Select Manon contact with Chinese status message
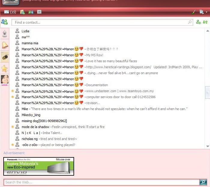Image resolution: width=210 pixels, height=187 pixels. click(70, 49)
